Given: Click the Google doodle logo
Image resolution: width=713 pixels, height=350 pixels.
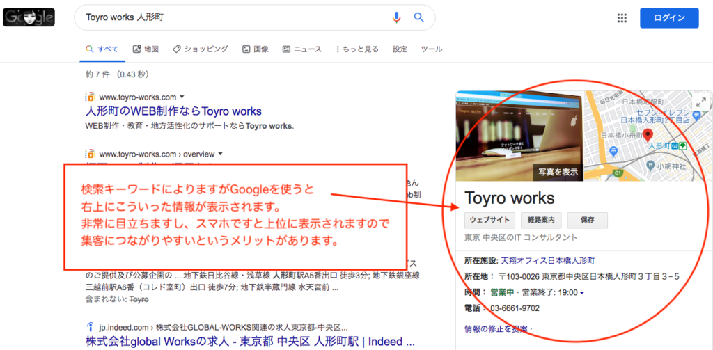Looking at the screenshot, I should coord(29,17).
